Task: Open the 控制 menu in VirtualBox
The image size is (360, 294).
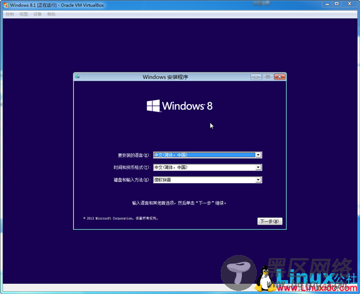Action: (10, 14)
